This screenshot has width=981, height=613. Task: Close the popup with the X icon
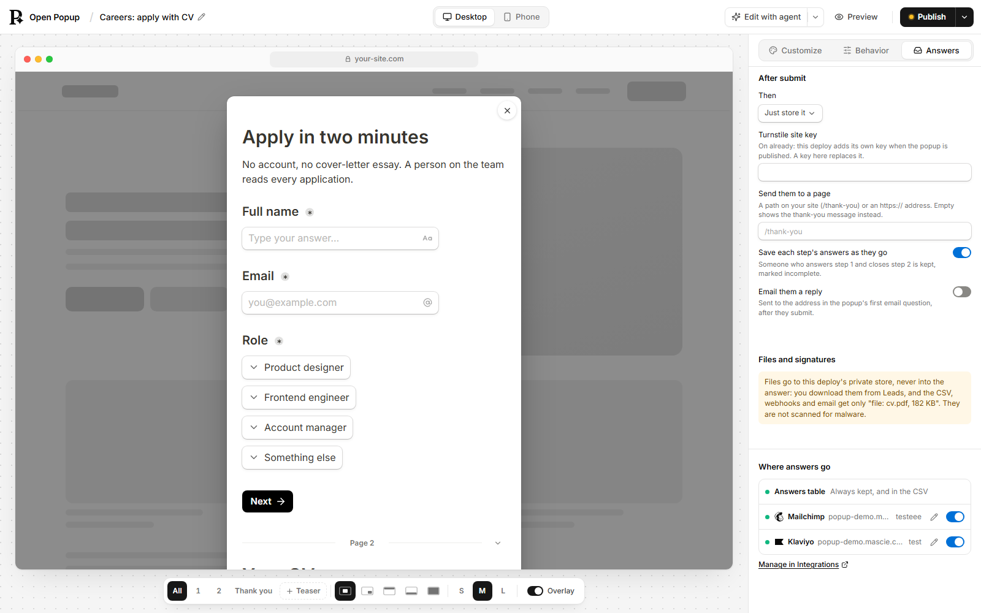[x=507, y=111]
